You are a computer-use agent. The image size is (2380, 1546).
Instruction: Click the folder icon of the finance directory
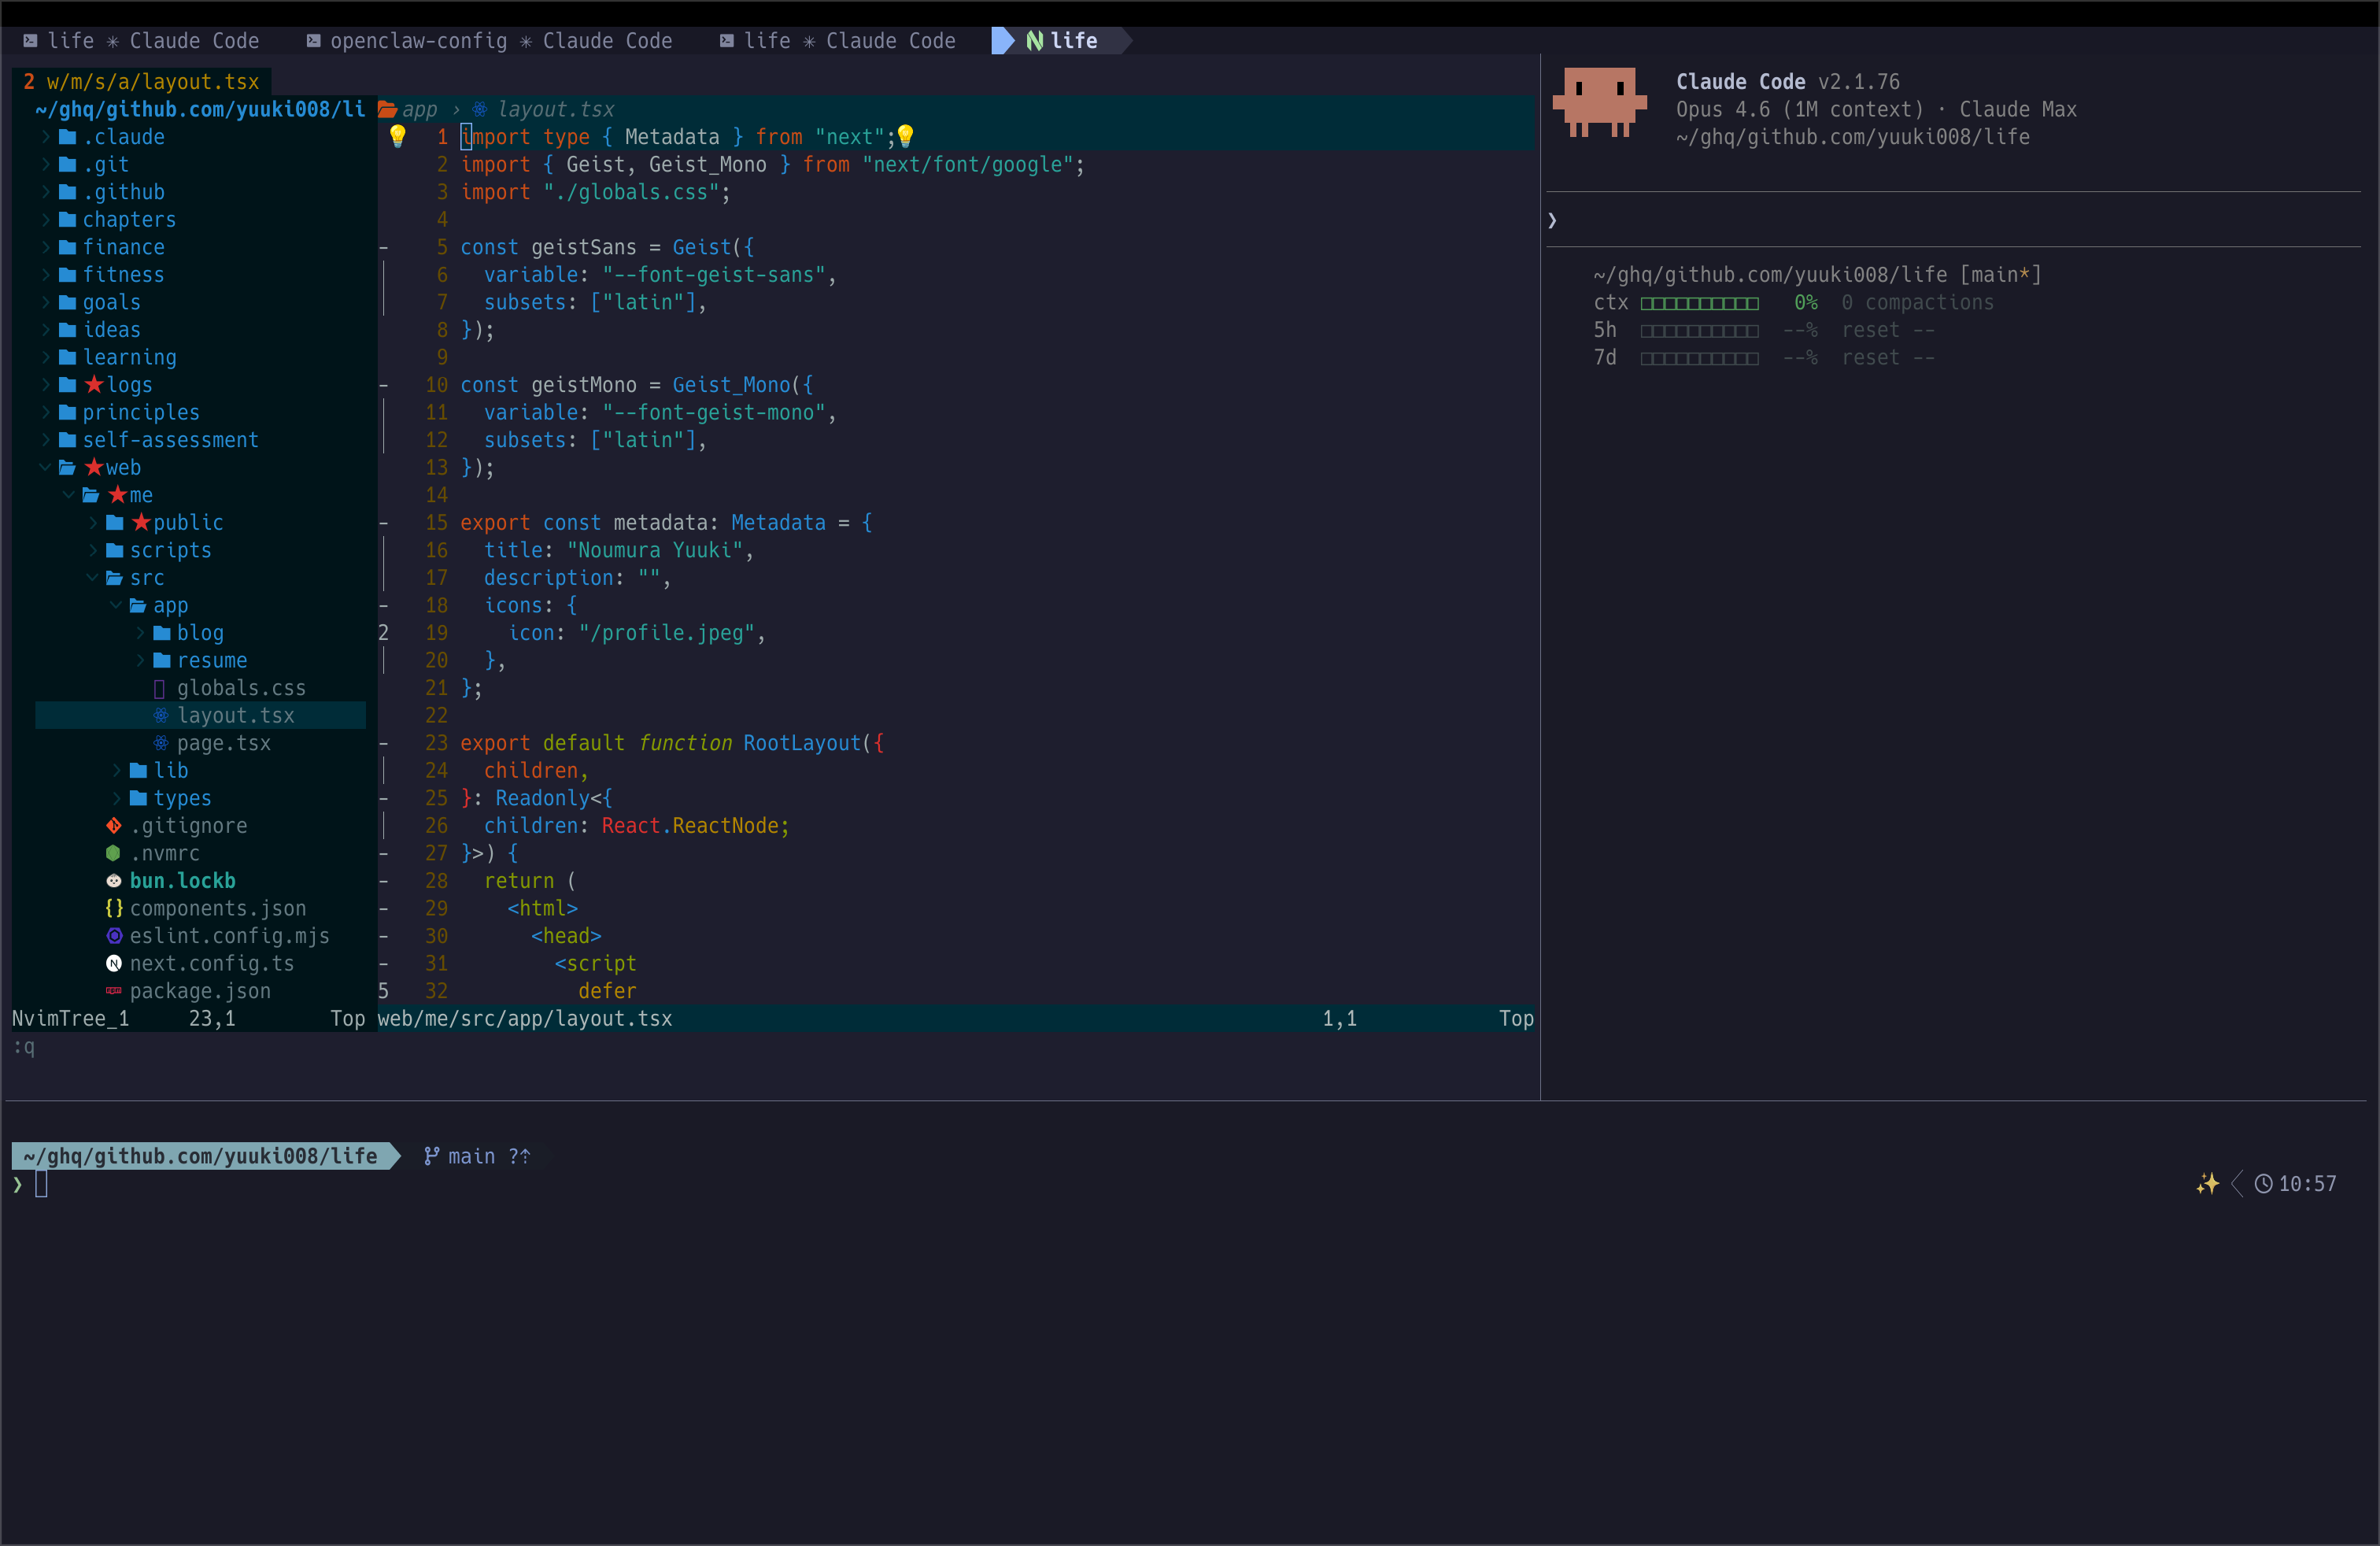(x=67, y=247)
